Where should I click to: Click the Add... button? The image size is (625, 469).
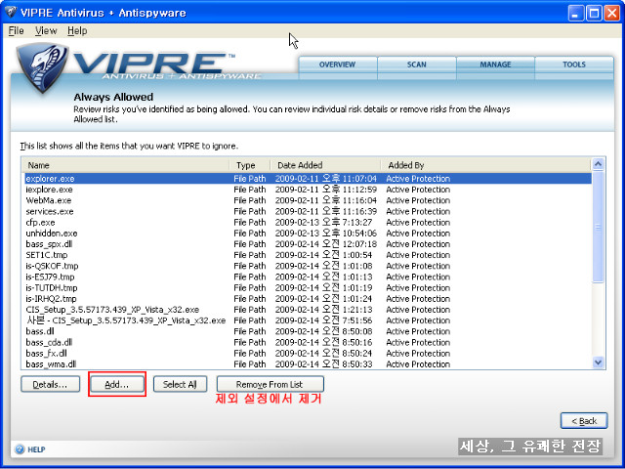tap(117, 384)
